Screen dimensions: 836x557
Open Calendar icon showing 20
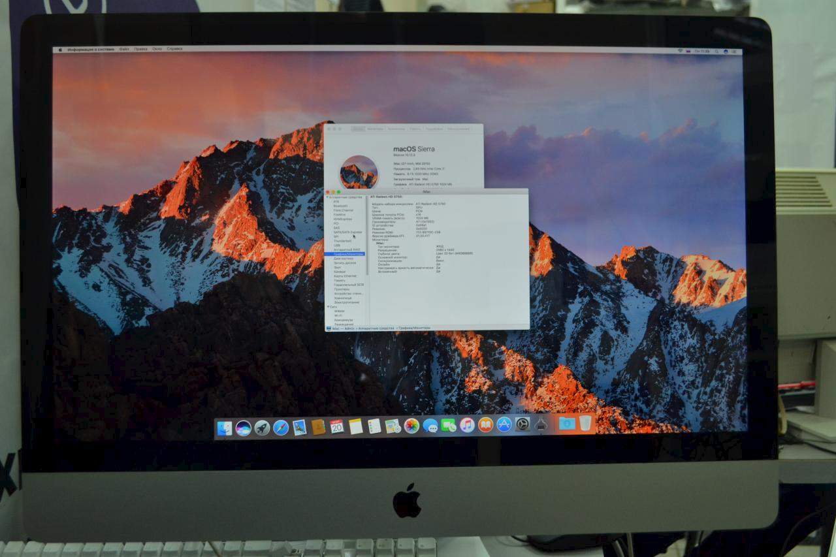pos(337,427)
